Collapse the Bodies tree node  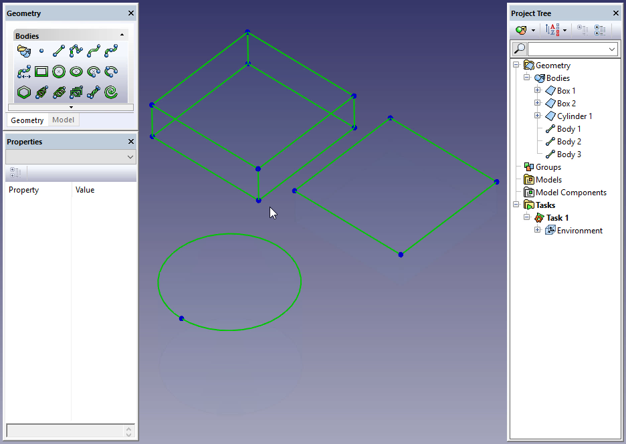(x=526, y=78)
